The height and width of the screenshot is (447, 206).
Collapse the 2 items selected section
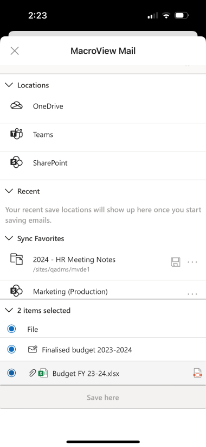click(9, 310)
